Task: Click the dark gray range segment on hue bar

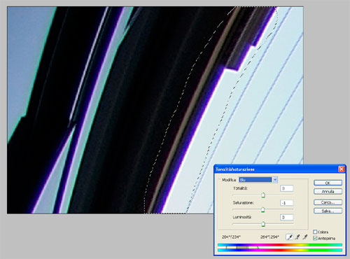Action: click(243, 247)
